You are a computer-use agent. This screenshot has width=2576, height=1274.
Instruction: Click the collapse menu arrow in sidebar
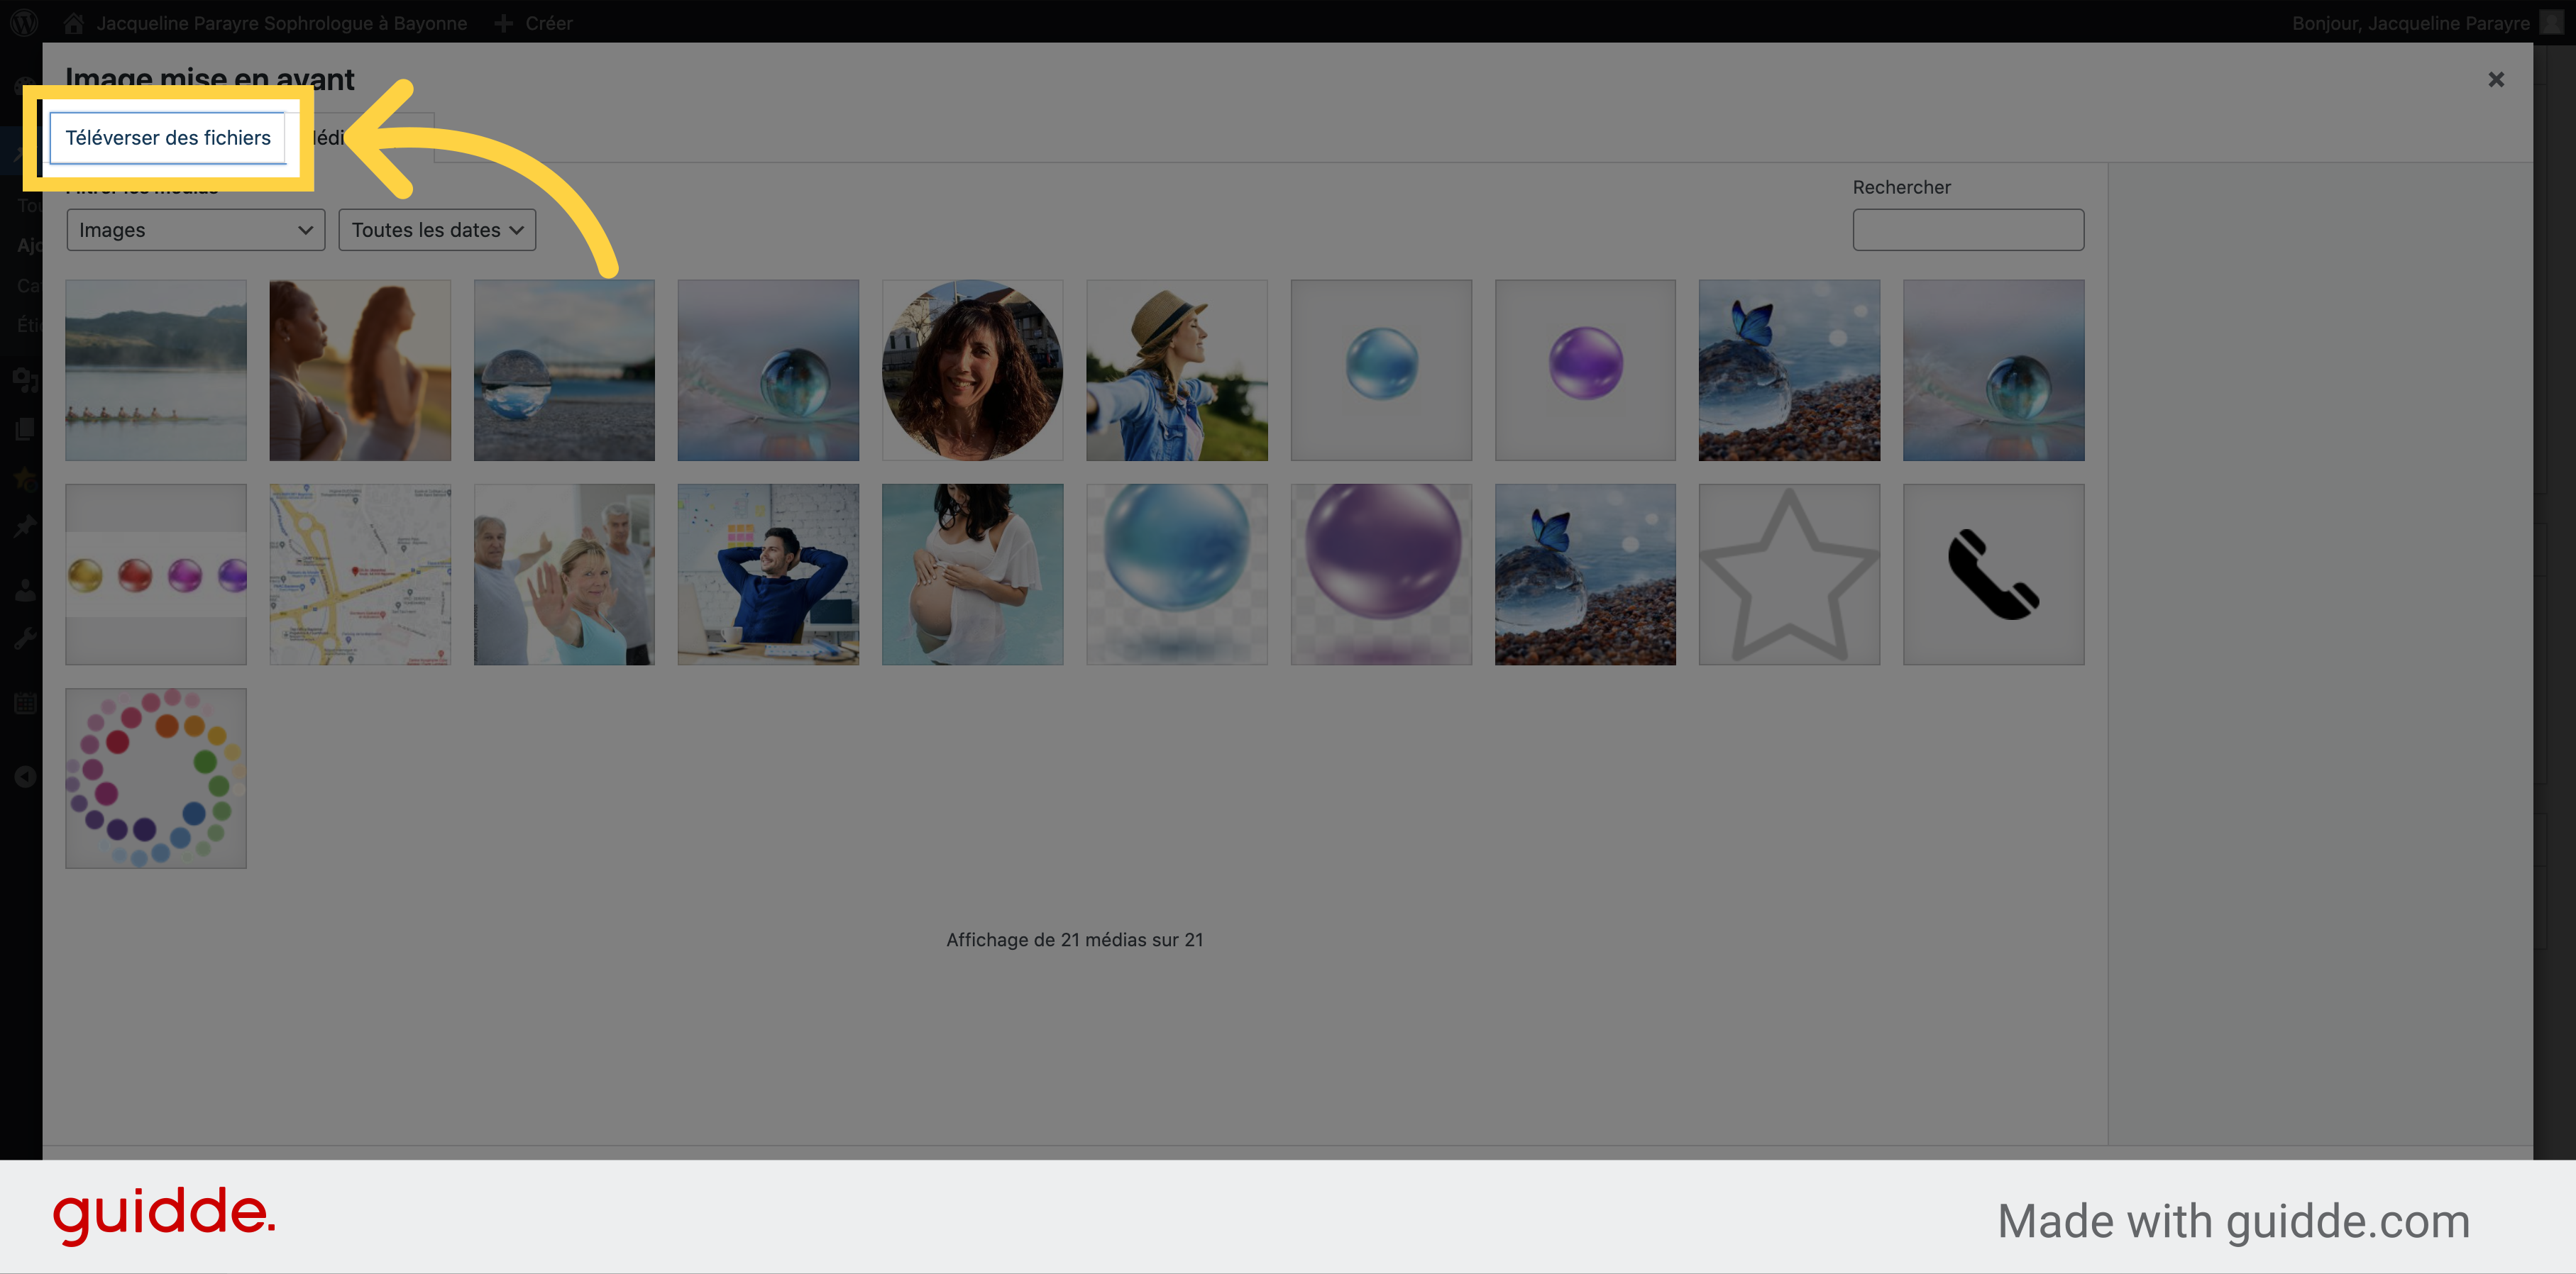pyautogui.click(x=25, y=777)
